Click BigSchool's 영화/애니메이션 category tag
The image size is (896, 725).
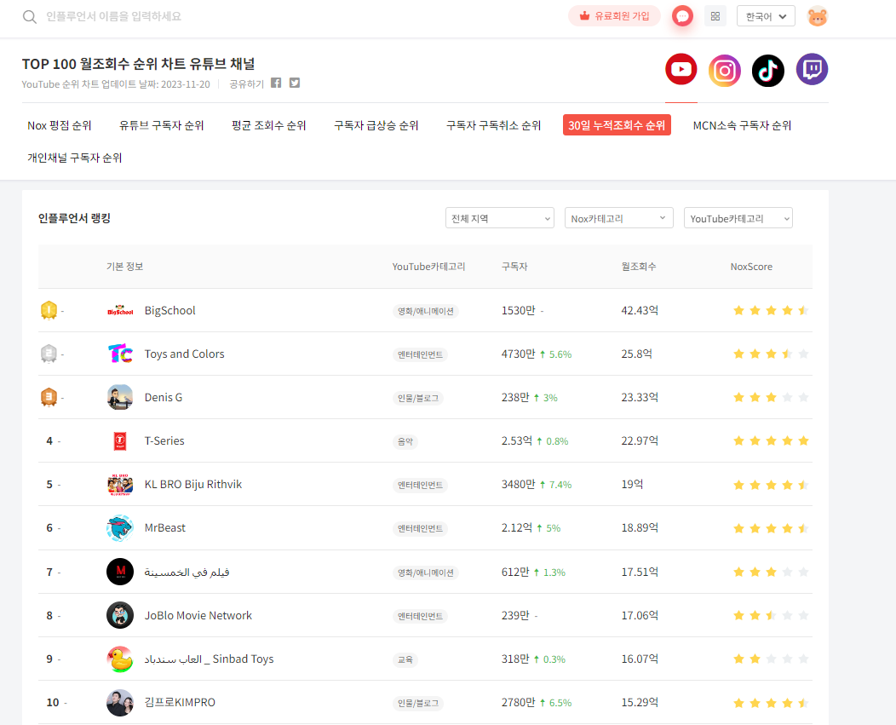click(x=425, y=311)
